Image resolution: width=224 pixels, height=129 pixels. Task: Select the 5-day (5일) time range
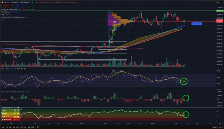pyautogui.click(x=7, y=127)
